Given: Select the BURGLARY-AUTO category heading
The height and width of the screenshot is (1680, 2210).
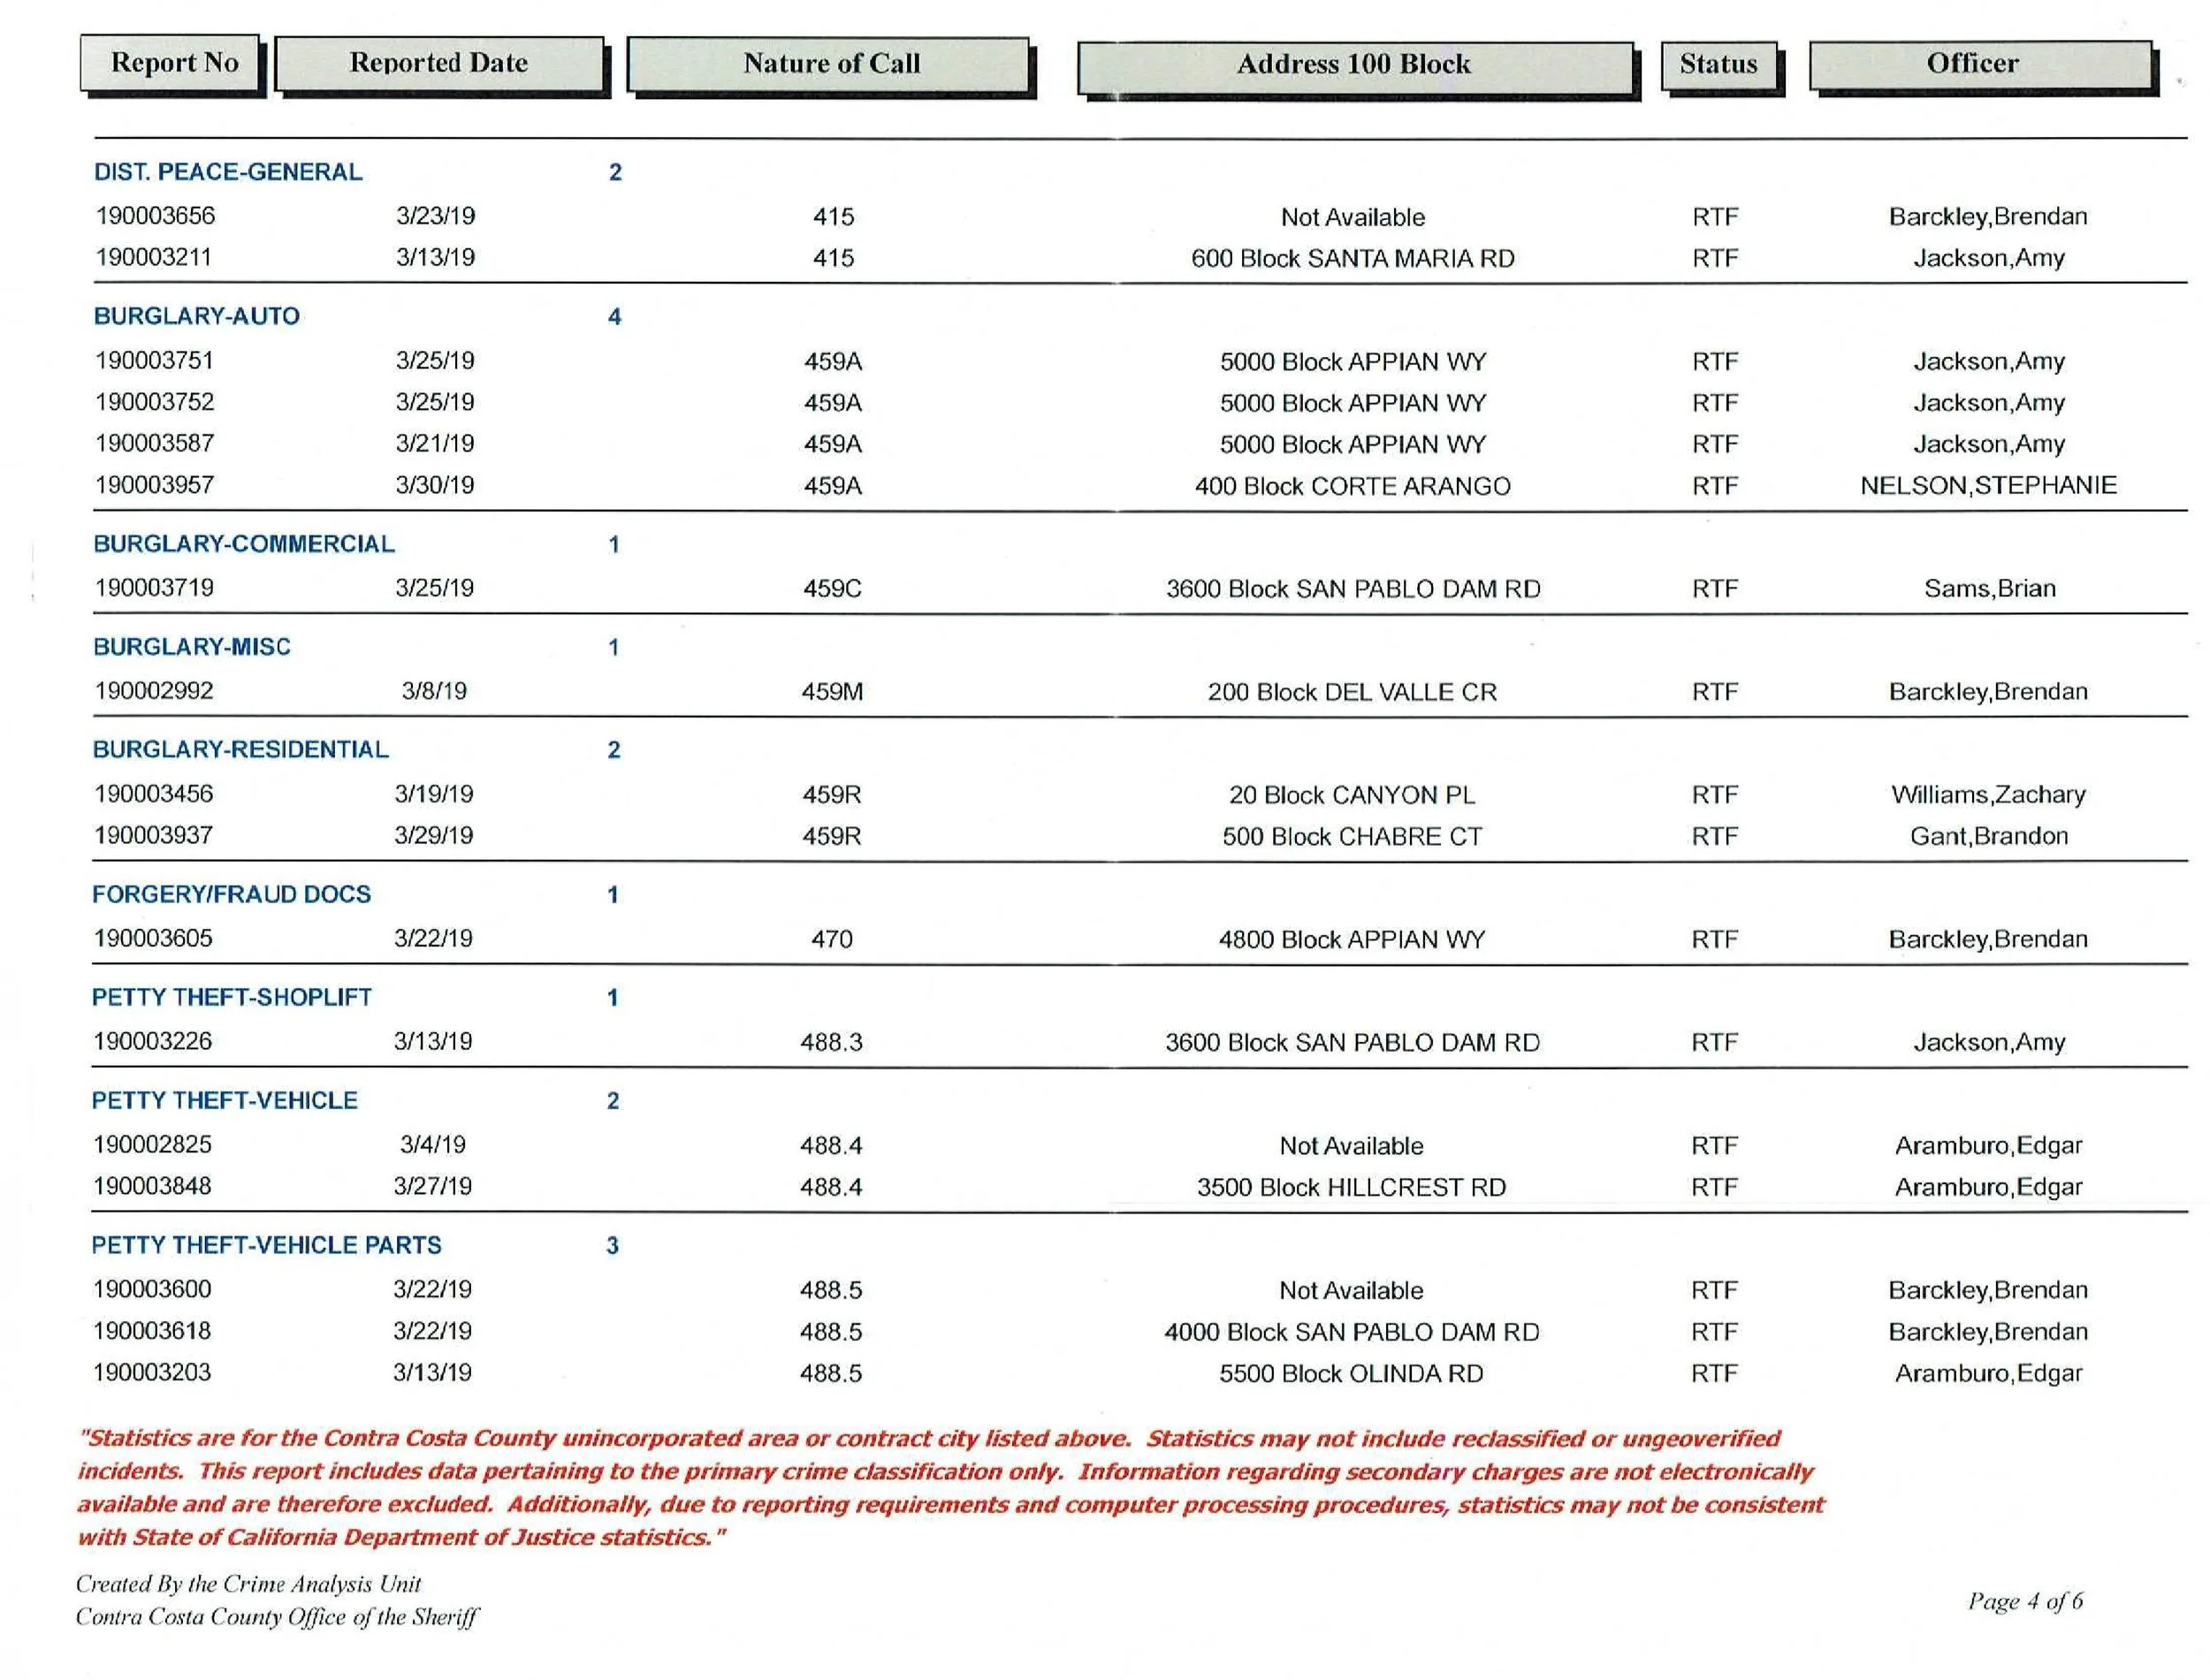Looking at the screenshot, I should click(196, 316).
